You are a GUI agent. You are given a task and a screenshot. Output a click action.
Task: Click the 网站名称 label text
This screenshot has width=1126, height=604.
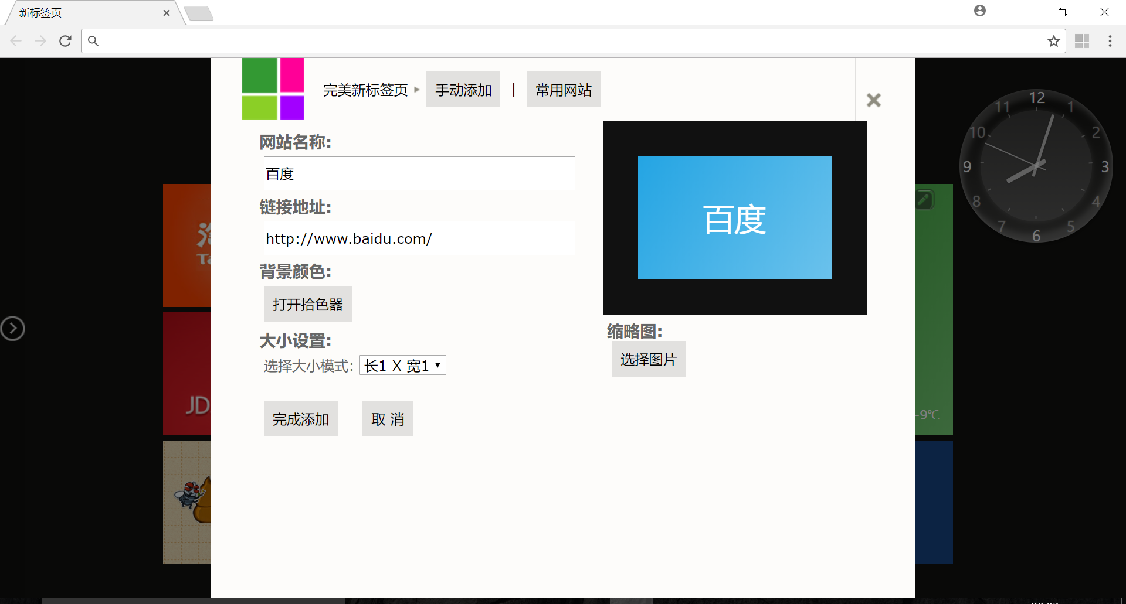point(296,142)
